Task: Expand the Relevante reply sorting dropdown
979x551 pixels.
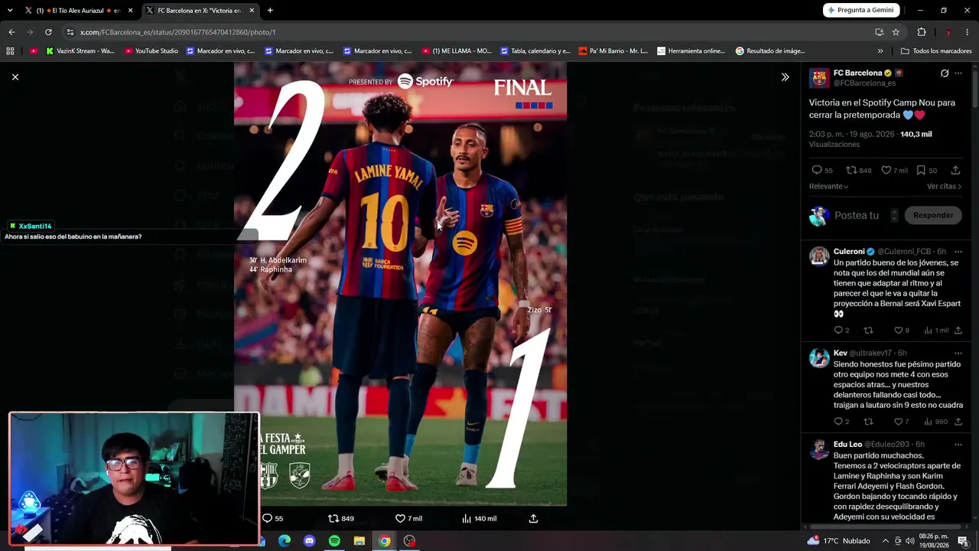Action: point(828,186)
